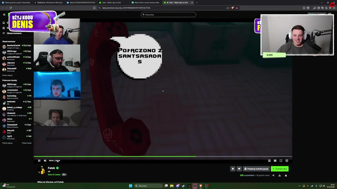
Task: Open the Kick hamburger sidebar menu
Action: point(4,14)
